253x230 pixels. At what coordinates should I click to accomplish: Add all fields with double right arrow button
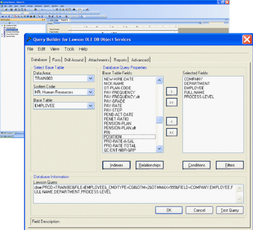coord(171,102)
